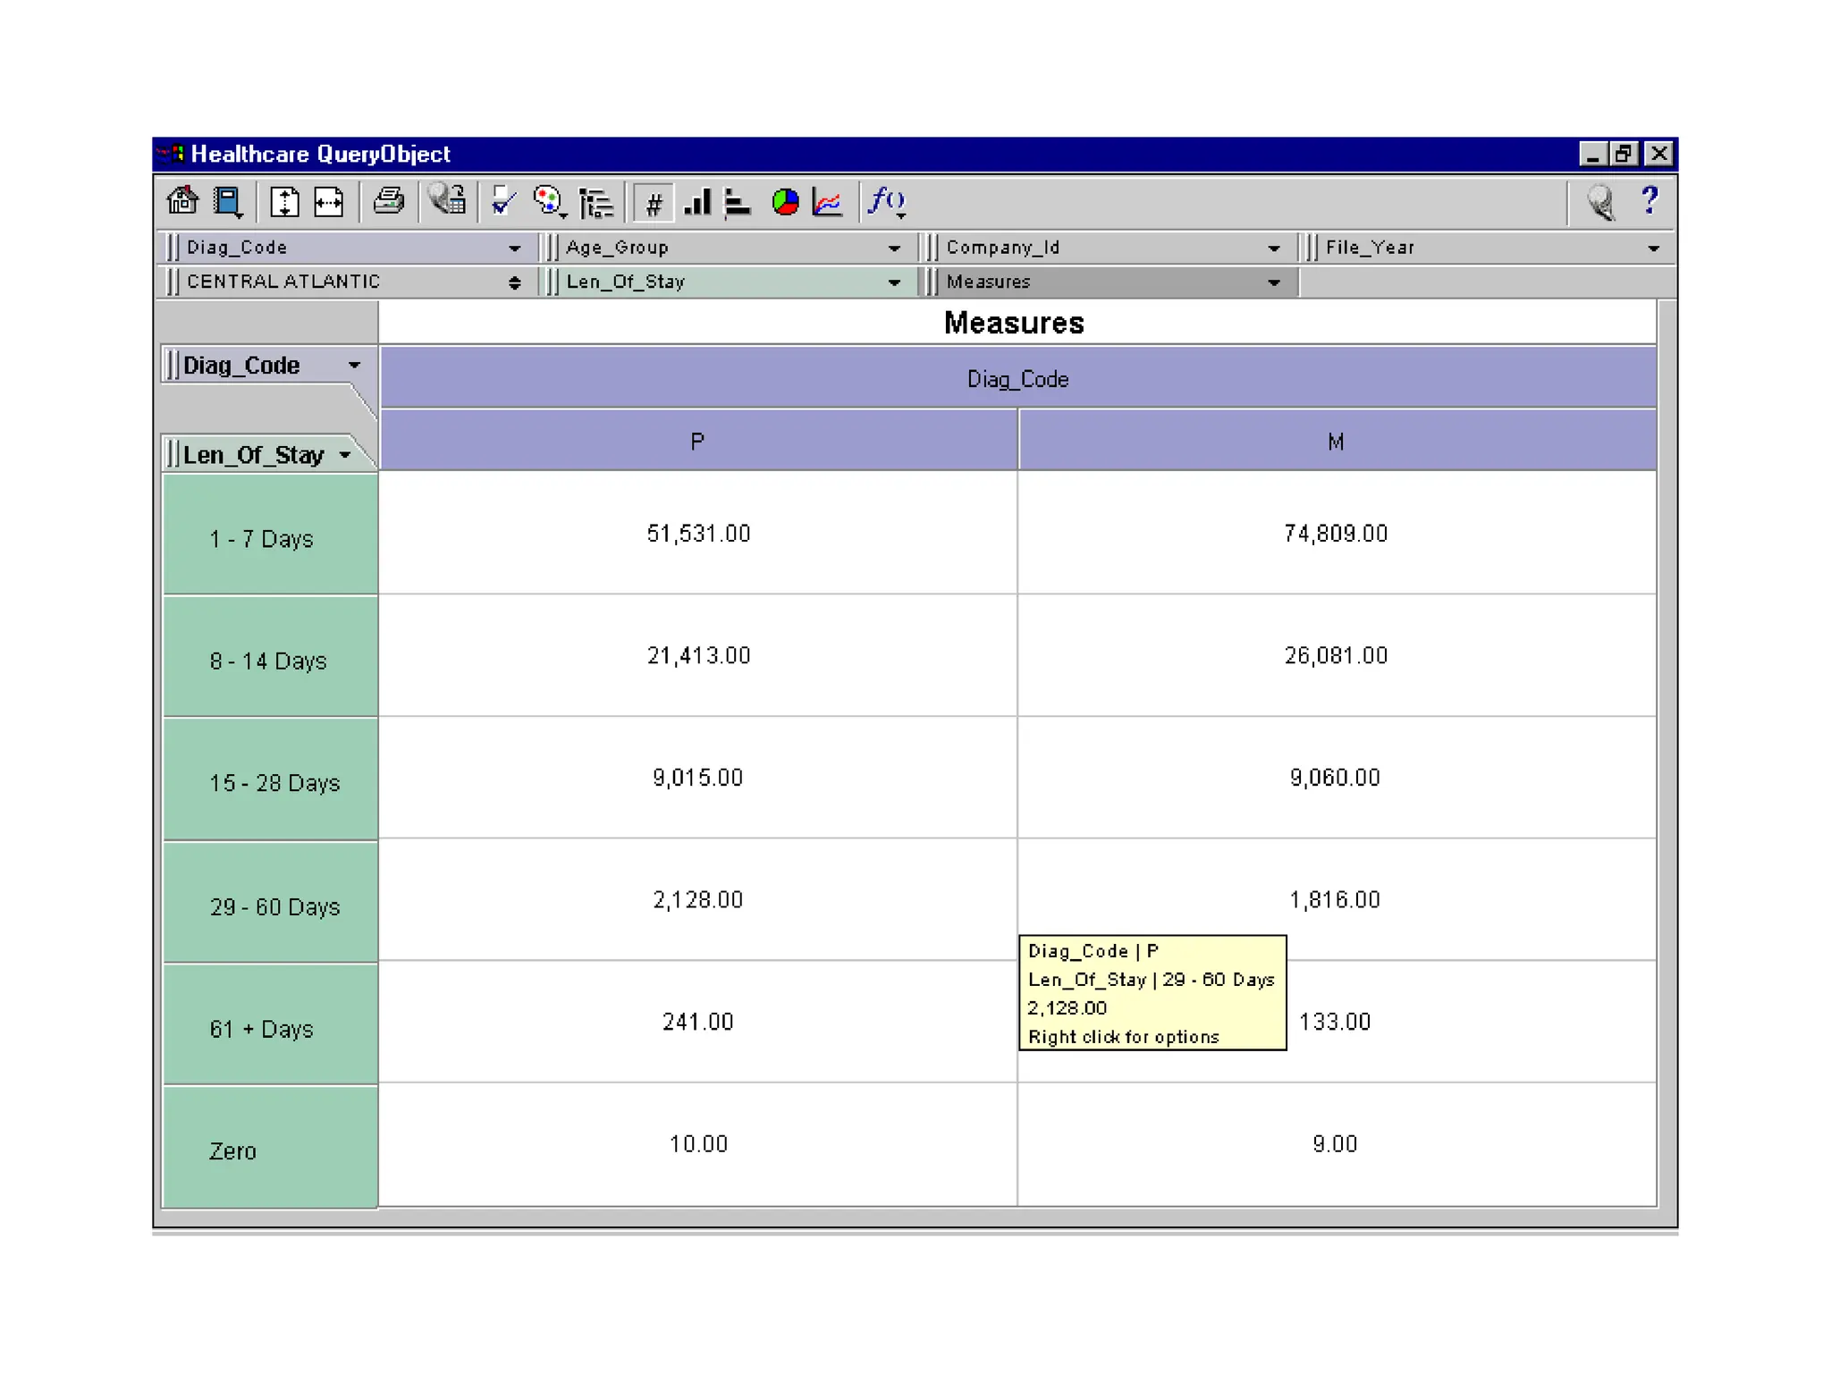Image resolution: width=1831 pixels, height=1373 pixels.
Task: Select the vertical bar chart view
Action: point(696,203)
